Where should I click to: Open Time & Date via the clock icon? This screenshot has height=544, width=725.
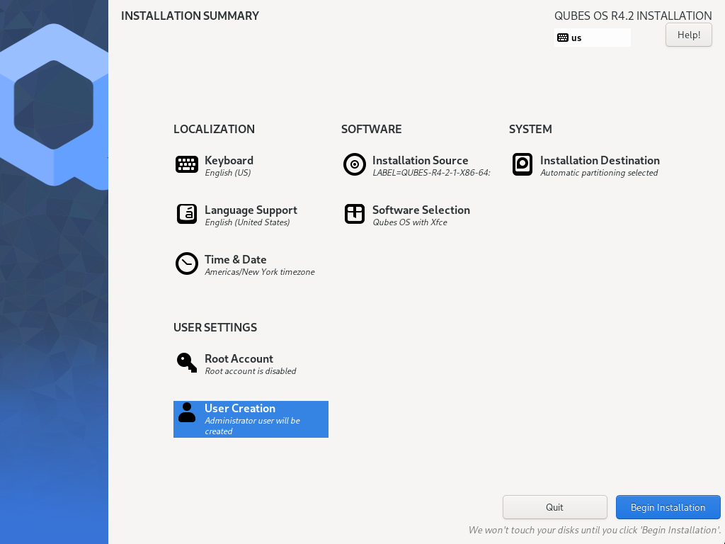186,263
